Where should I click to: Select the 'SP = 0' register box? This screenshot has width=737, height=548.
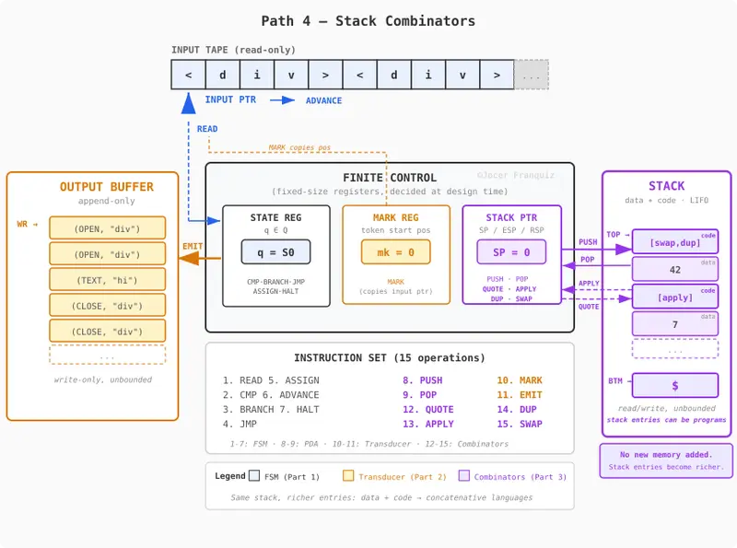click(511, 252)
